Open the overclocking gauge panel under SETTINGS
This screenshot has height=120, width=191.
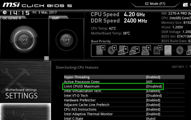point(26,112)
